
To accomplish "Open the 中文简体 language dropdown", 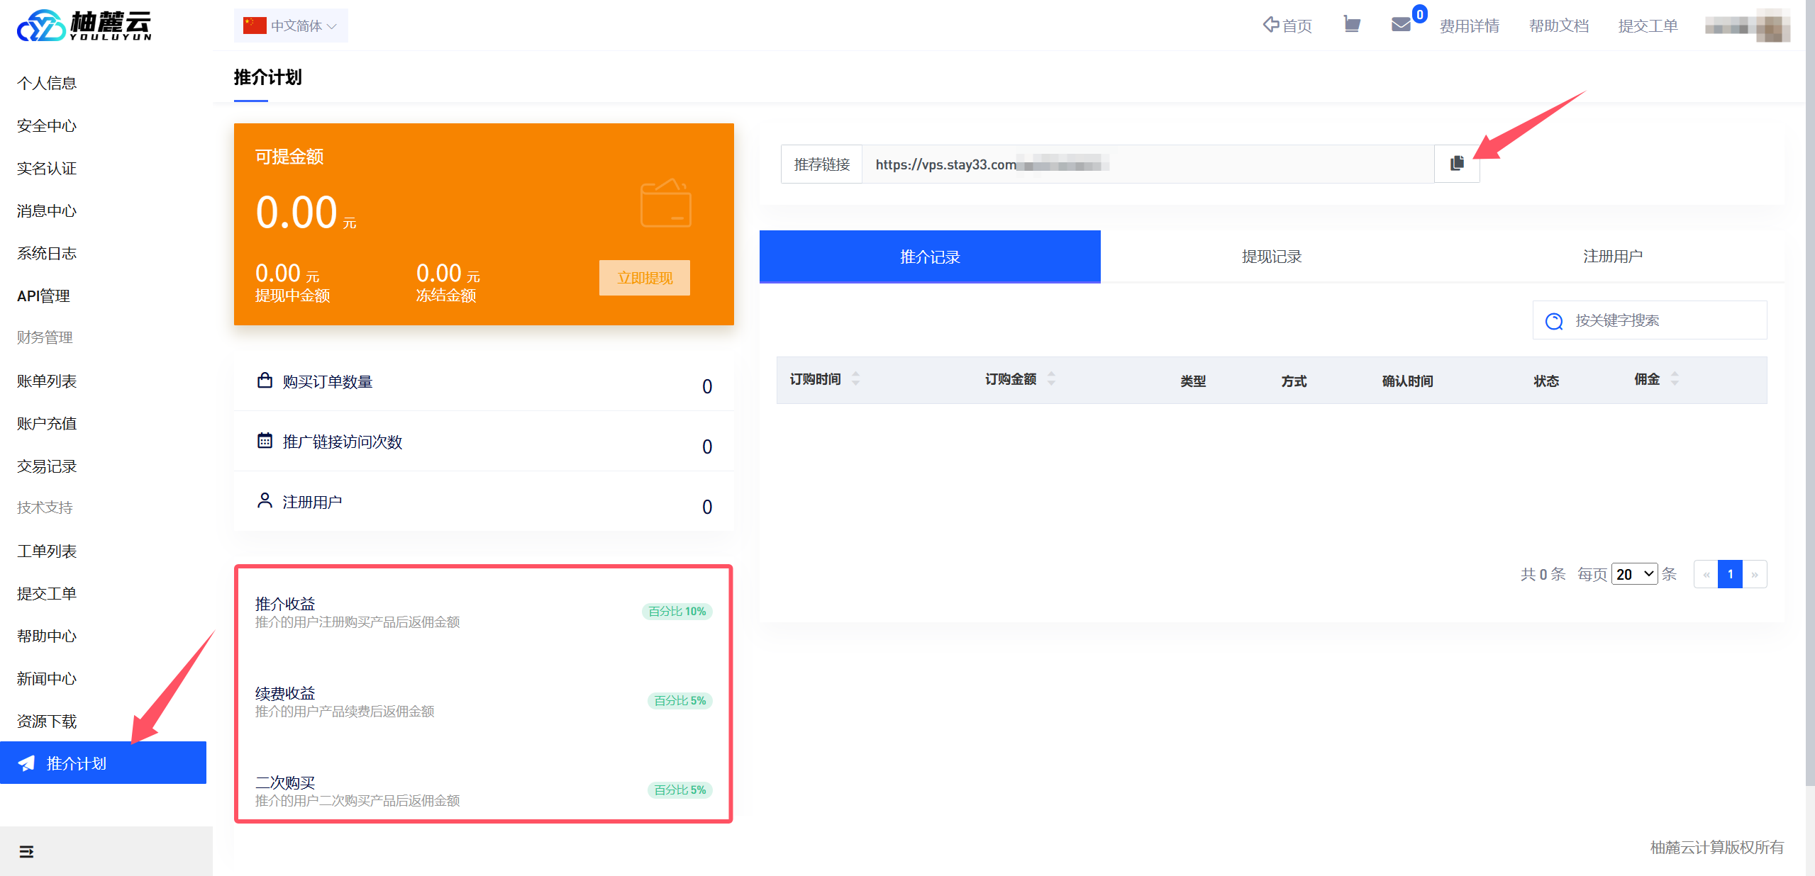I will [x=291, y=26].
